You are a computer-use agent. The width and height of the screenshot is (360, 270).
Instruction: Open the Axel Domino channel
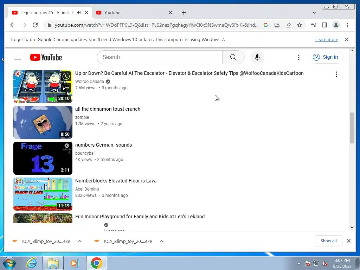tap(87, 189)
